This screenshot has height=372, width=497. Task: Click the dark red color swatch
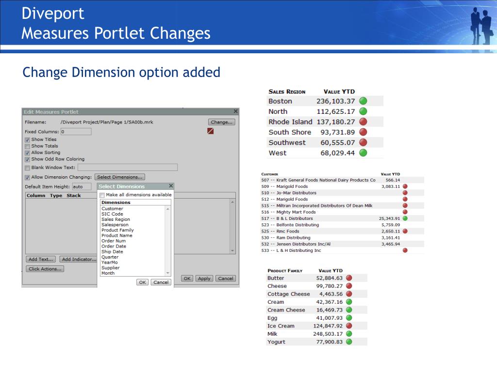point(211,131)
